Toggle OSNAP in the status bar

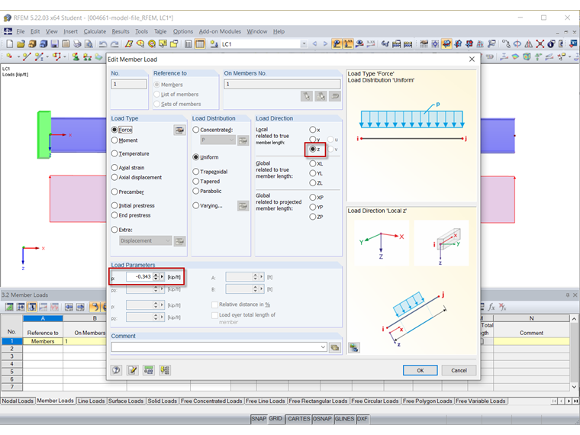[322, 419]
